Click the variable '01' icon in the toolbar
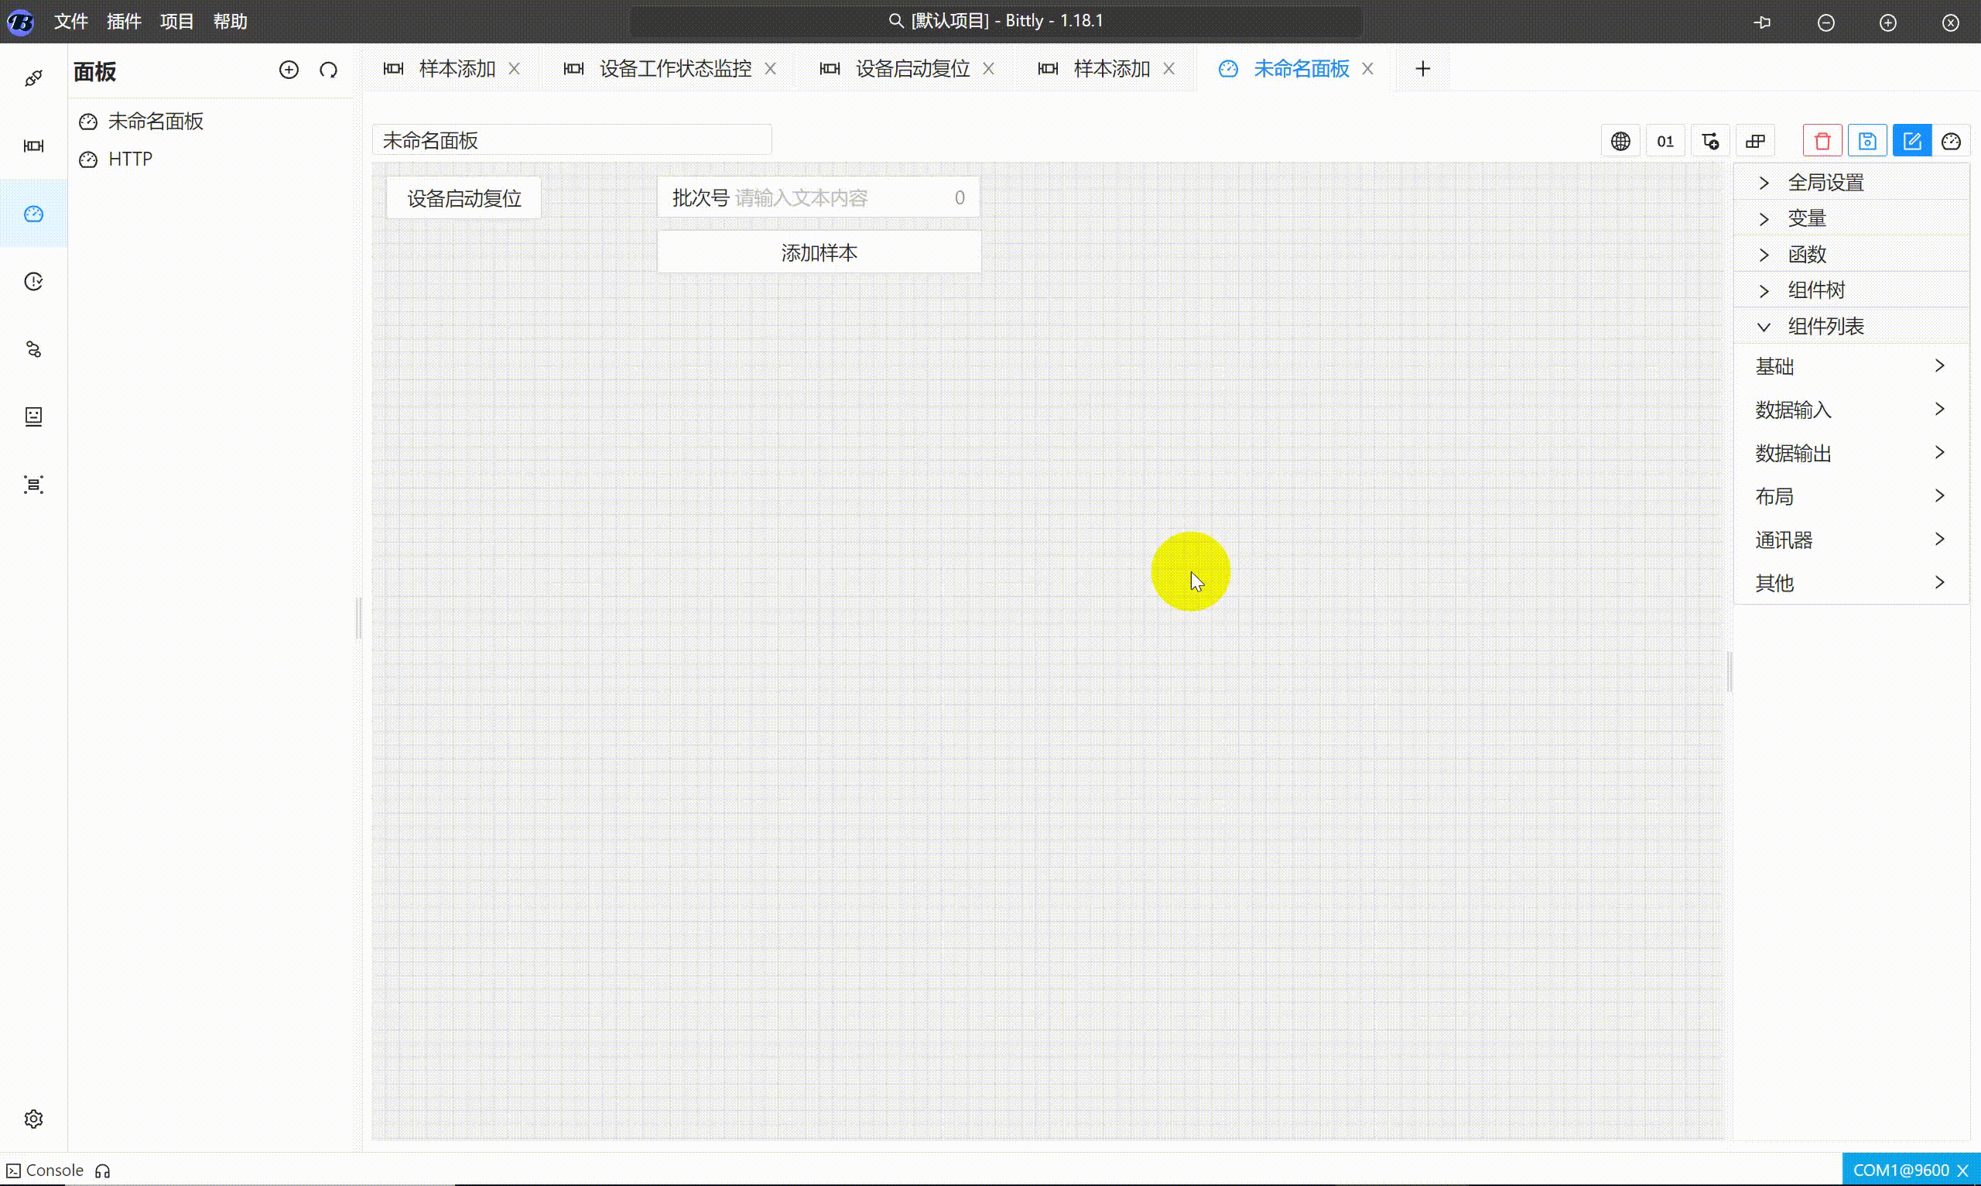 tap(1665, 140)
